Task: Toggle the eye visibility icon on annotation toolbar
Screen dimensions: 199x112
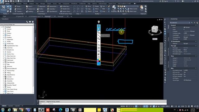Action: [x=99, y=26]
